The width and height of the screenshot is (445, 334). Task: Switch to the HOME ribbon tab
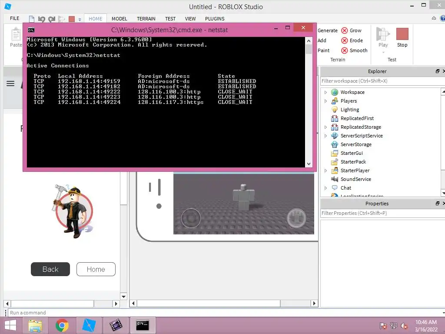pyautogui.click(x=95, y=19)
